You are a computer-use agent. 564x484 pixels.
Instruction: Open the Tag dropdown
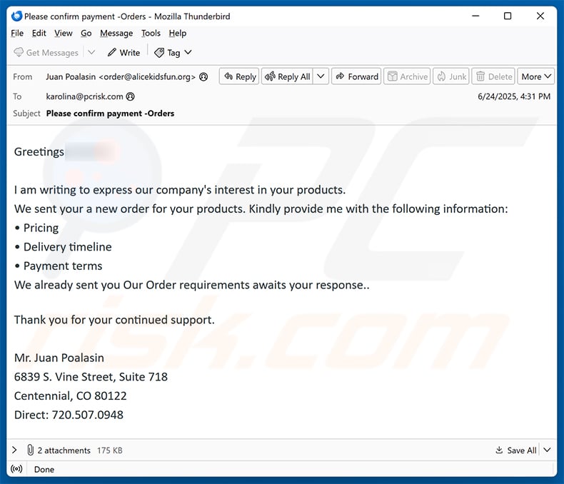click(x=173, y=53)
